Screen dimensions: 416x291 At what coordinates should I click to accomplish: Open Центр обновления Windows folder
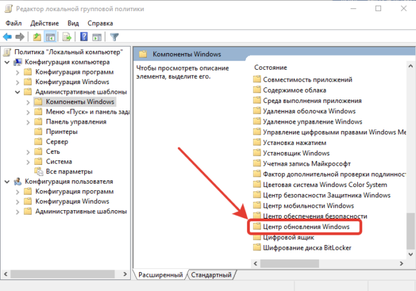(306, 226)
